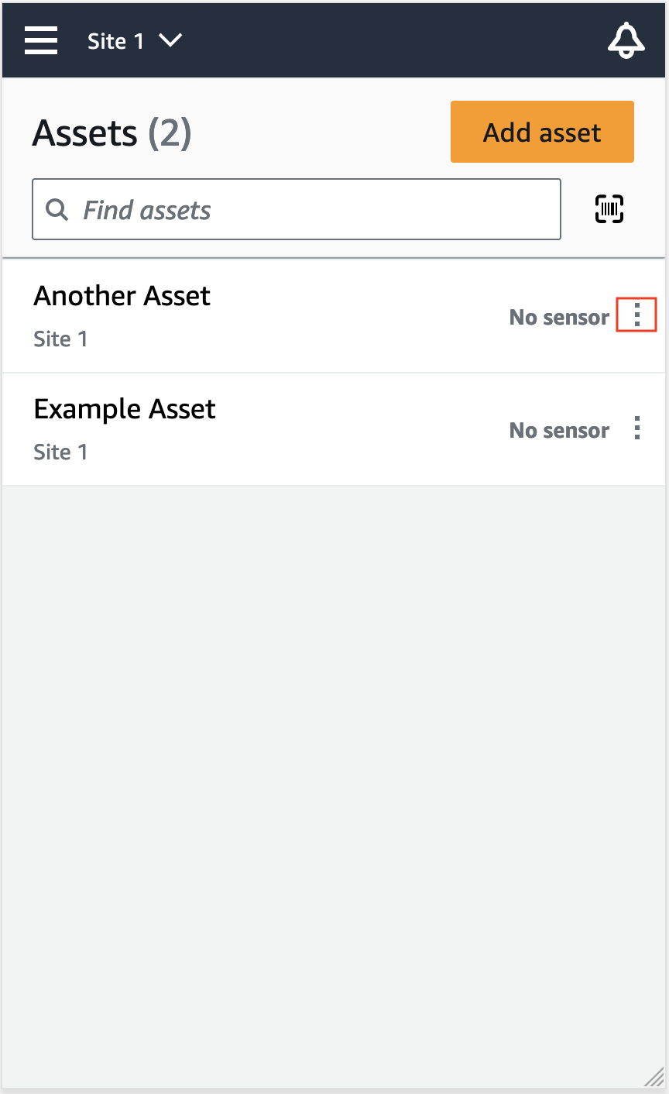Click inside the Find assets field
The image size is (669, 1094).
click(297, 209)
